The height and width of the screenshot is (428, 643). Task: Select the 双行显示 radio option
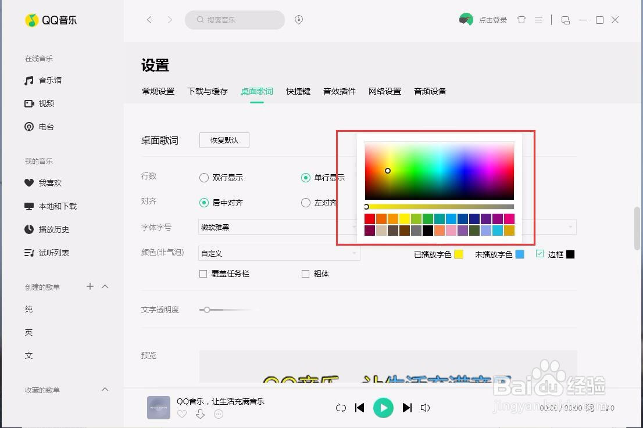(204, 178)
